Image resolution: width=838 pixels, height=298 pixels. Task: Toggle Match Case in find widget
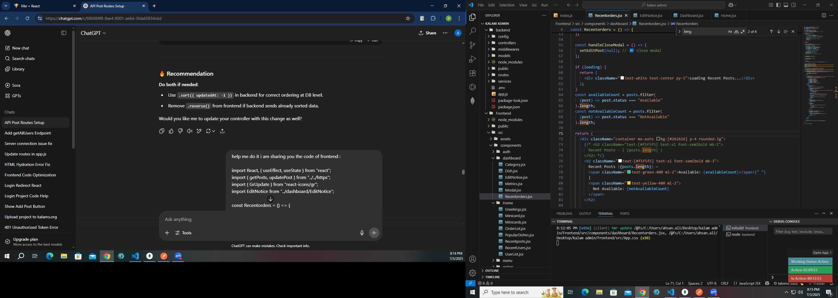730,31
